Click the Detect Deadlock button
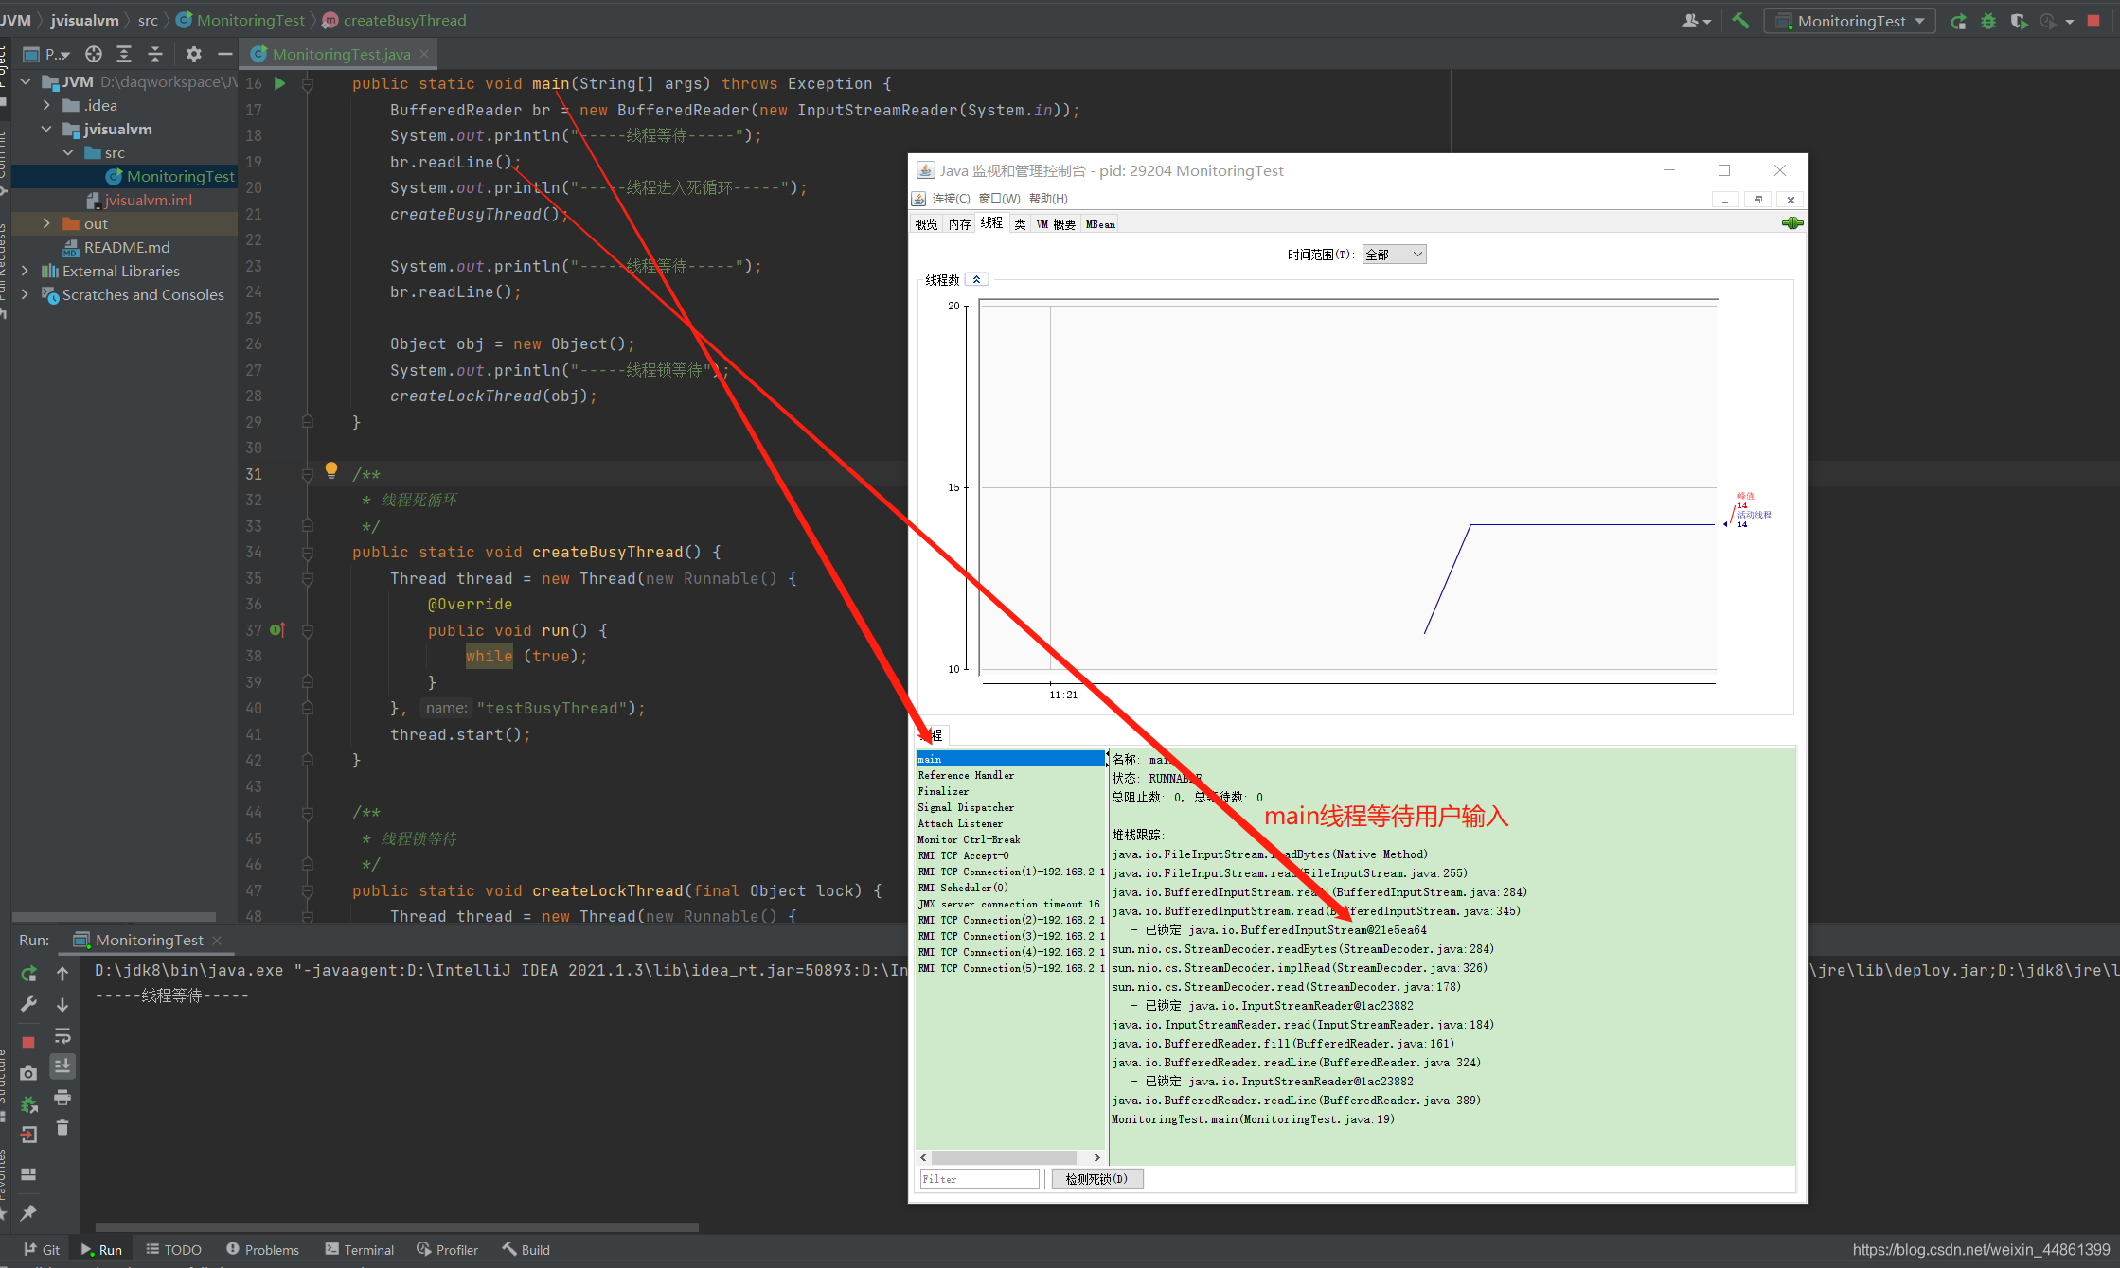Screen dimensions: 2120x1268 [x=1096, y=1179]
